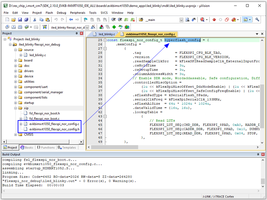Screen dimensions: 267x200
Task: Open the target selection dropdown
Action: pyautogui.click(x=87, y=27)
